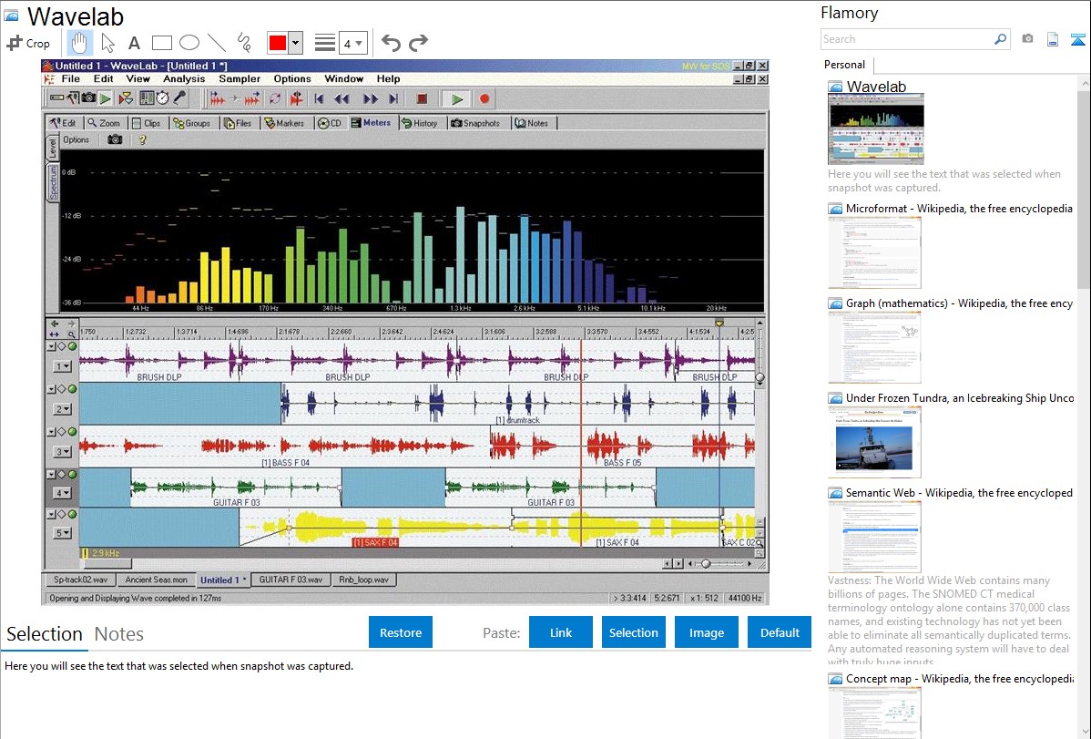Select the rectangle drawing tool

coord(161,43)
